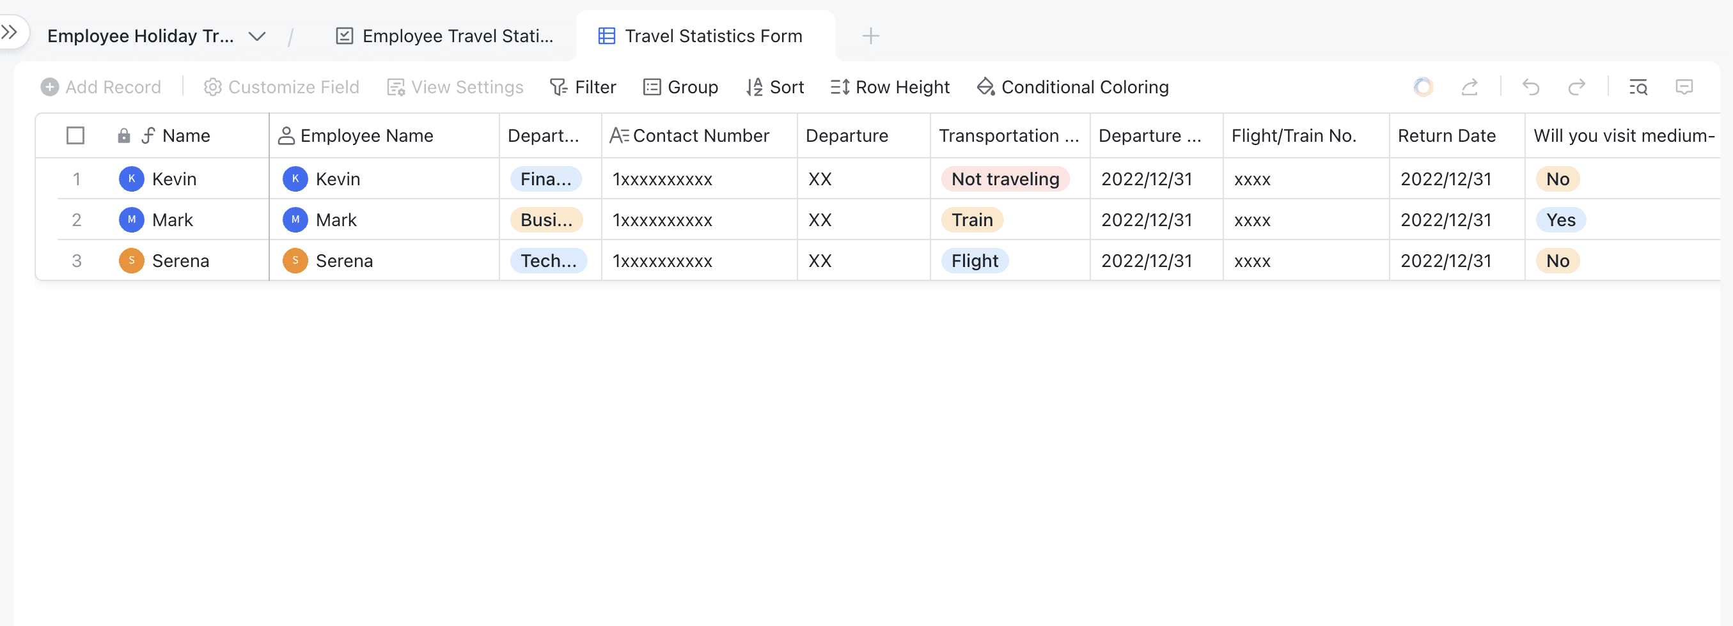Click Serena's contact number cell
The height and width of the screenshot is (626, 1733).
click(698, 261)
